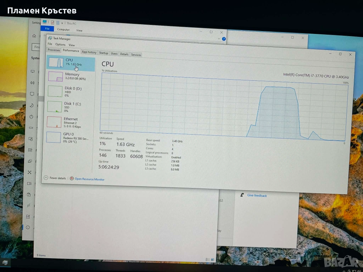
Task: Open the Task Manager Options menu
Action: [60, 45]
